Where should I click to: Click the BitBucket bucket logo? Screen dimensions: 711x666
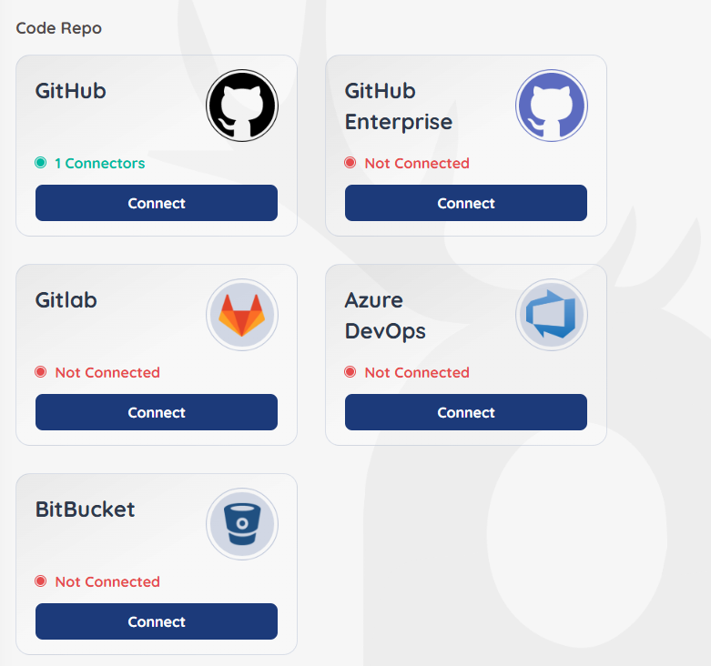point(242,524)
